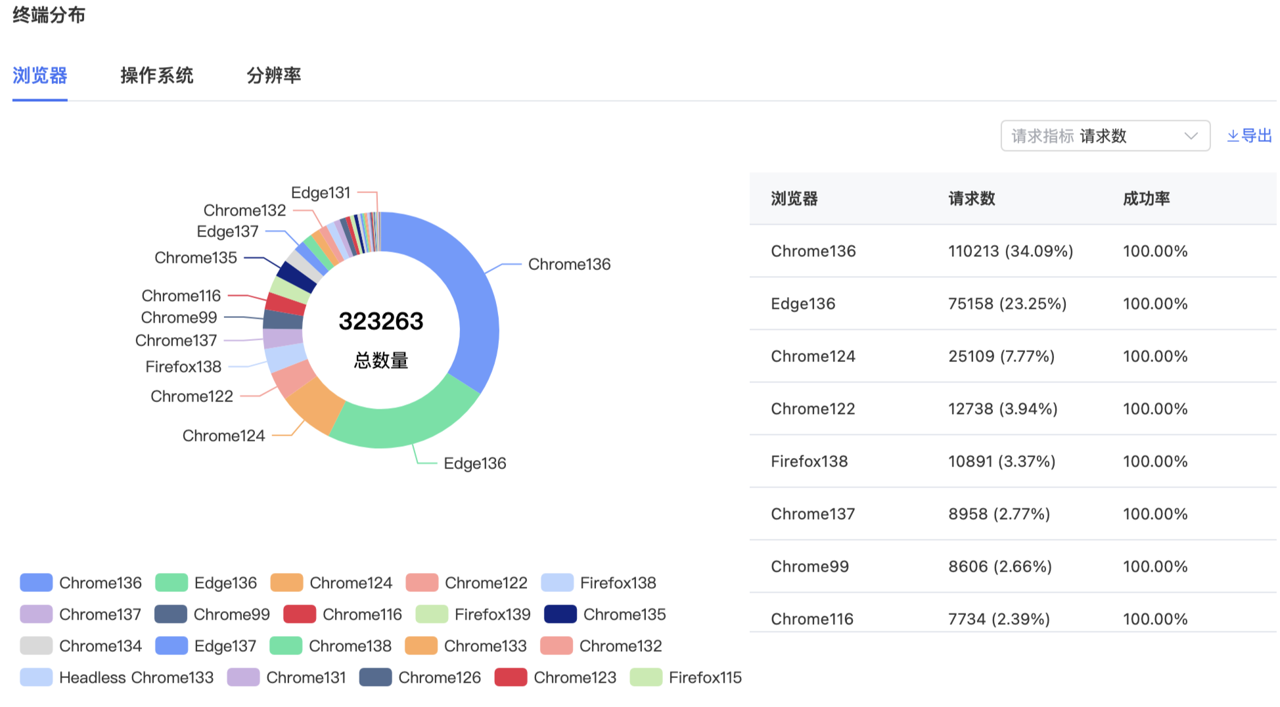Click request count 75158 (23.25%)
Image resolution: width=1280 pixels, height=707 pixels.
pos(1007,304)
